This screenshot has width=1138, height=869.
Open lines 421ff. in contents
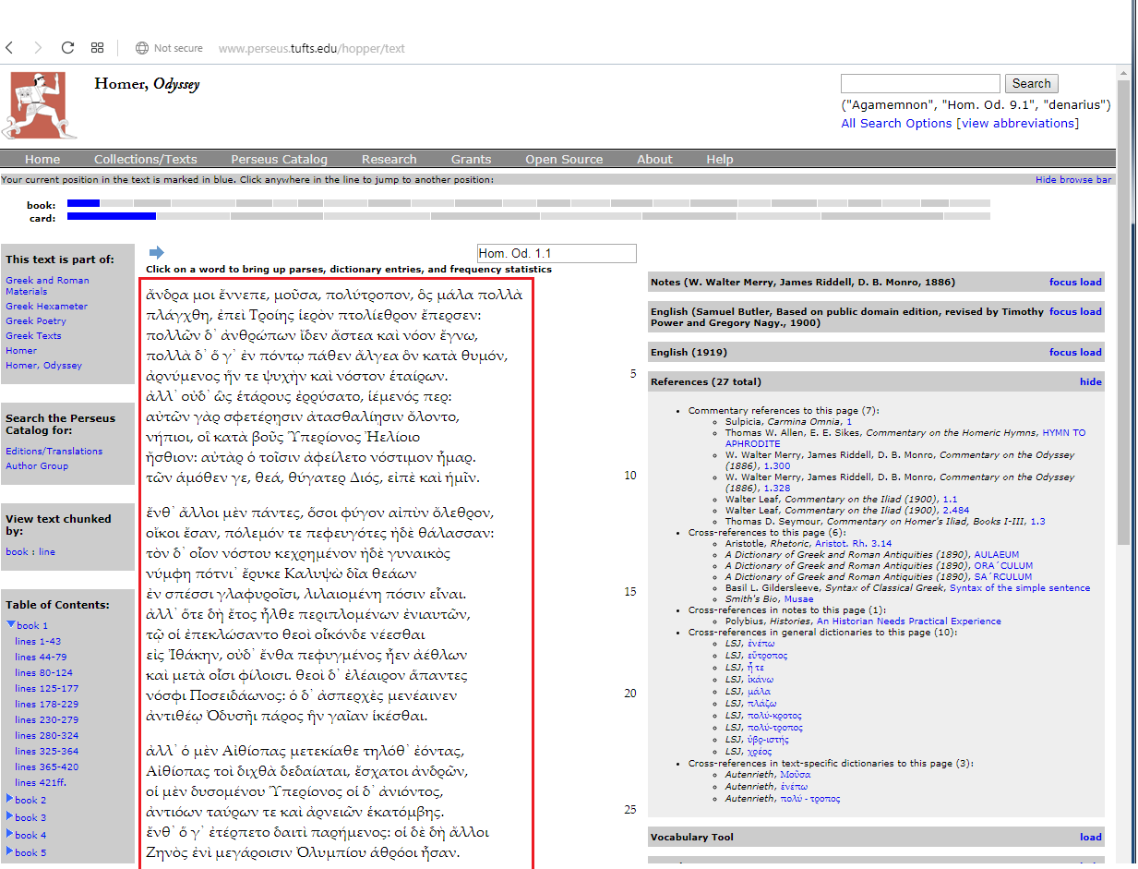[41, 782]
